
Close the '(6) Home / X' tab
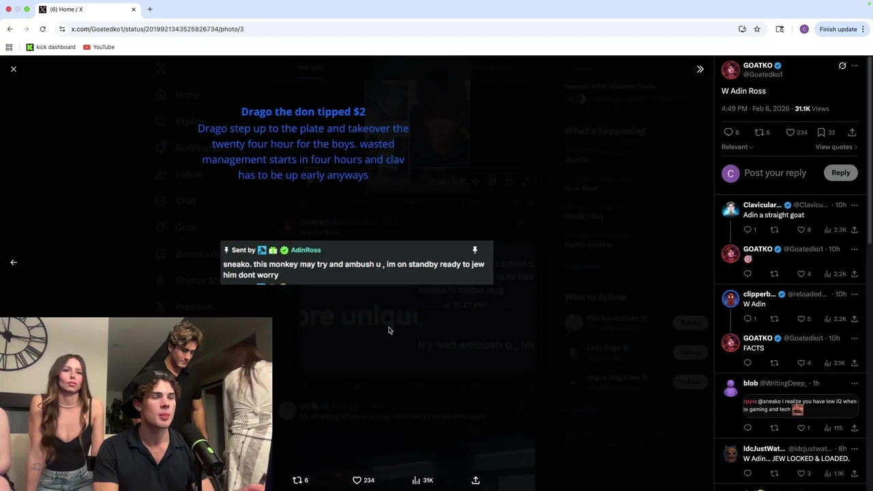[134, 10]
